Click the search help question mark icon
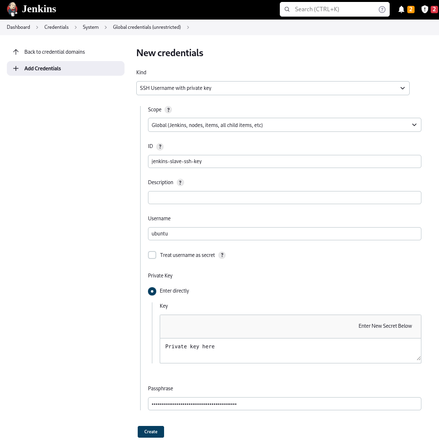 382,9
